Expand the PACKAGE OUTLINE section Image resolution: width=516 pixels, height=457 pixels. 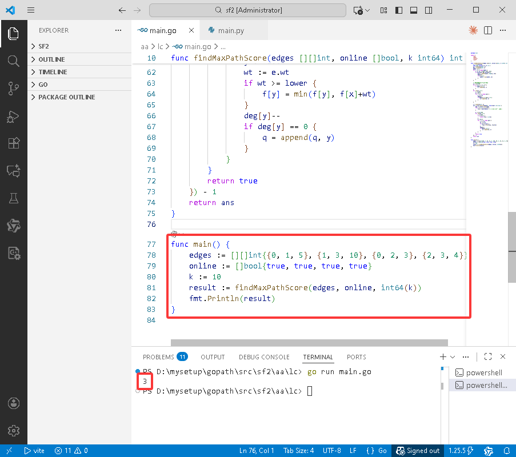(x=79, y=97)
